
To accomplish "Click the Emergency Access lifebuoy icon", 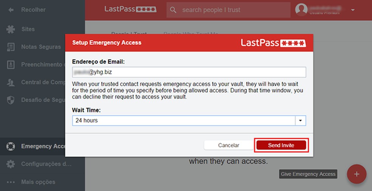I will (11, 146).
